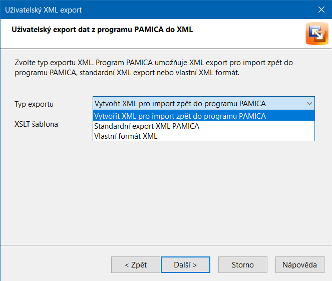The image size is (332, 281).
Task: Click the Typ exportu label
Action: tap(34, 104)
